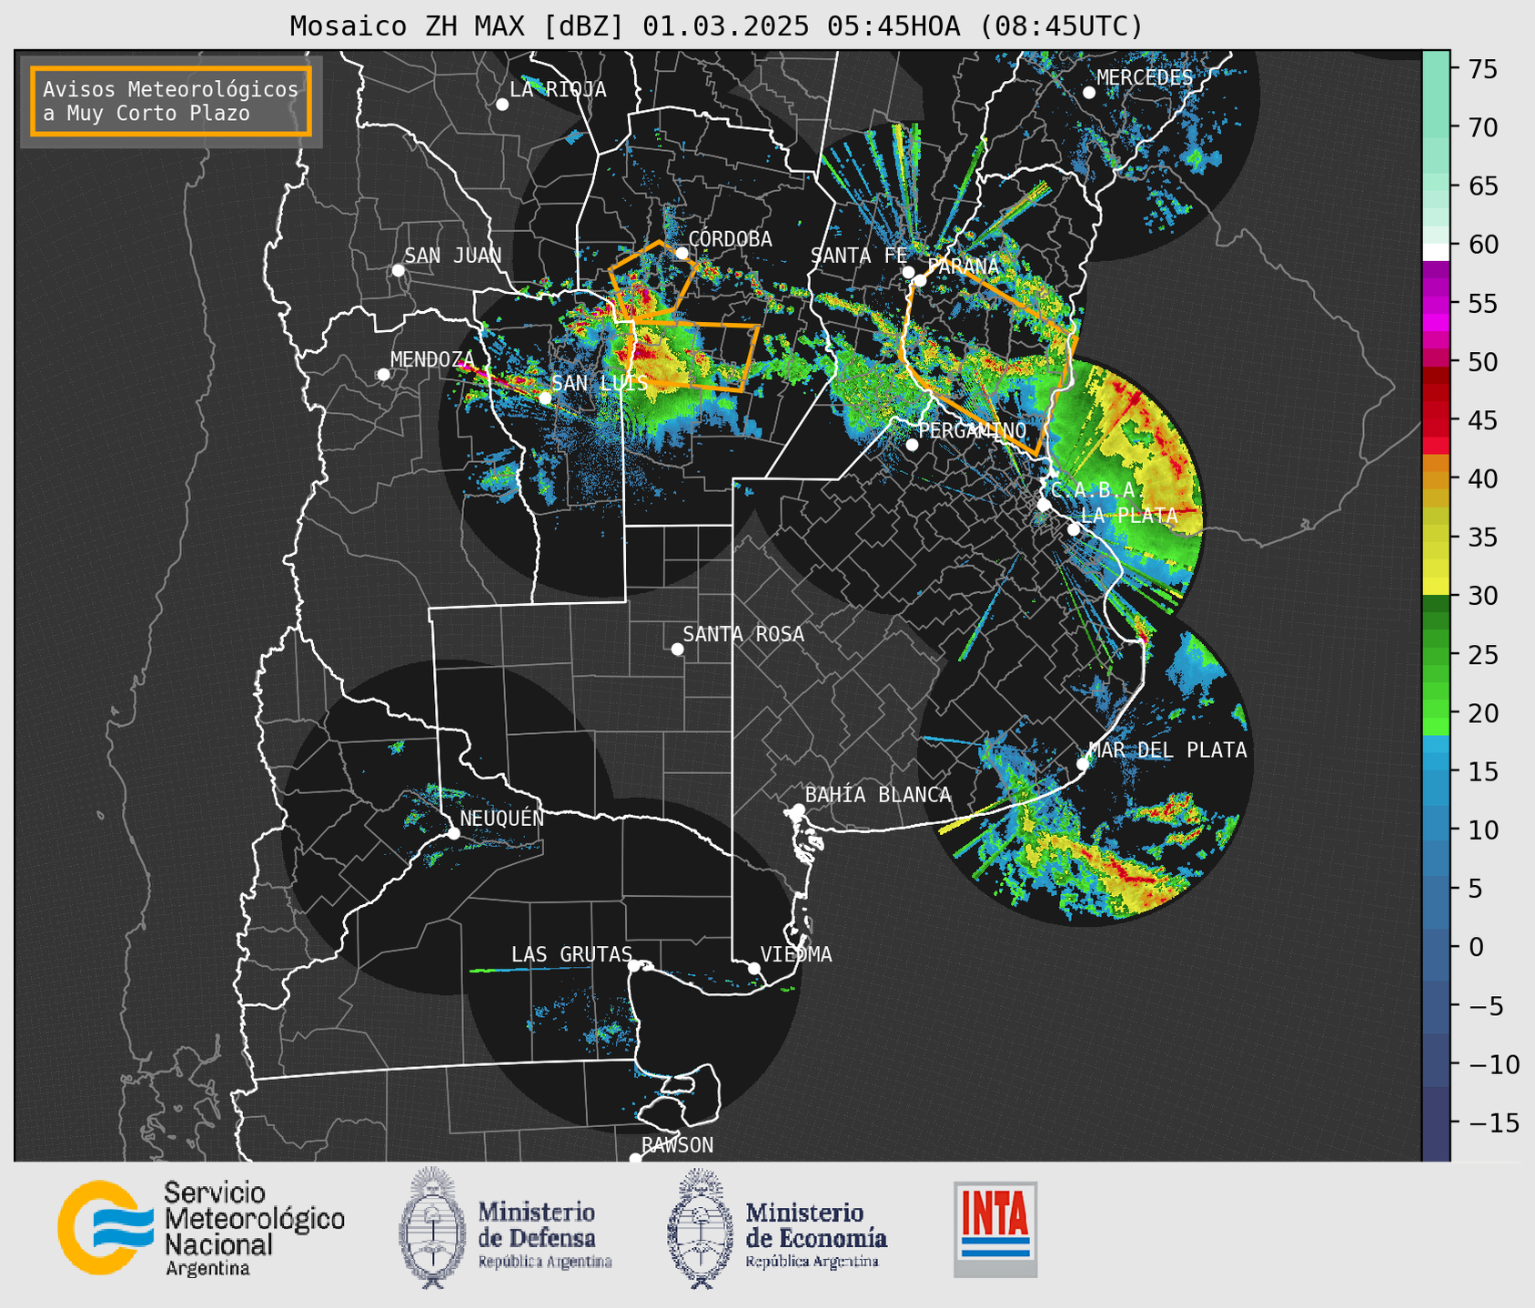Click the MAR DEL PLATA city marker

[x=1083, y=764]
